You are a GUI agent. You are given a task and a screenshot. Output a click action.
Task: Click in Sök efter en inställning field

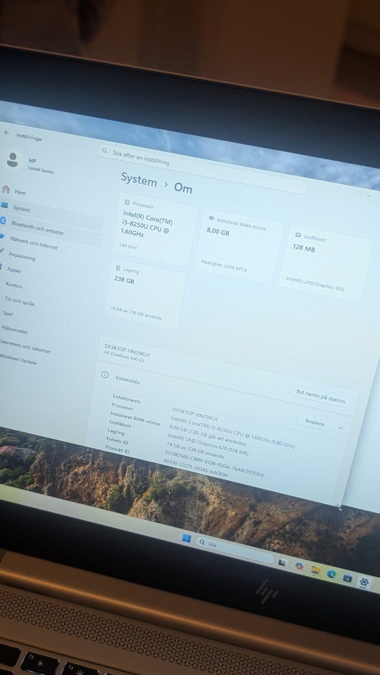click(202, 169)
